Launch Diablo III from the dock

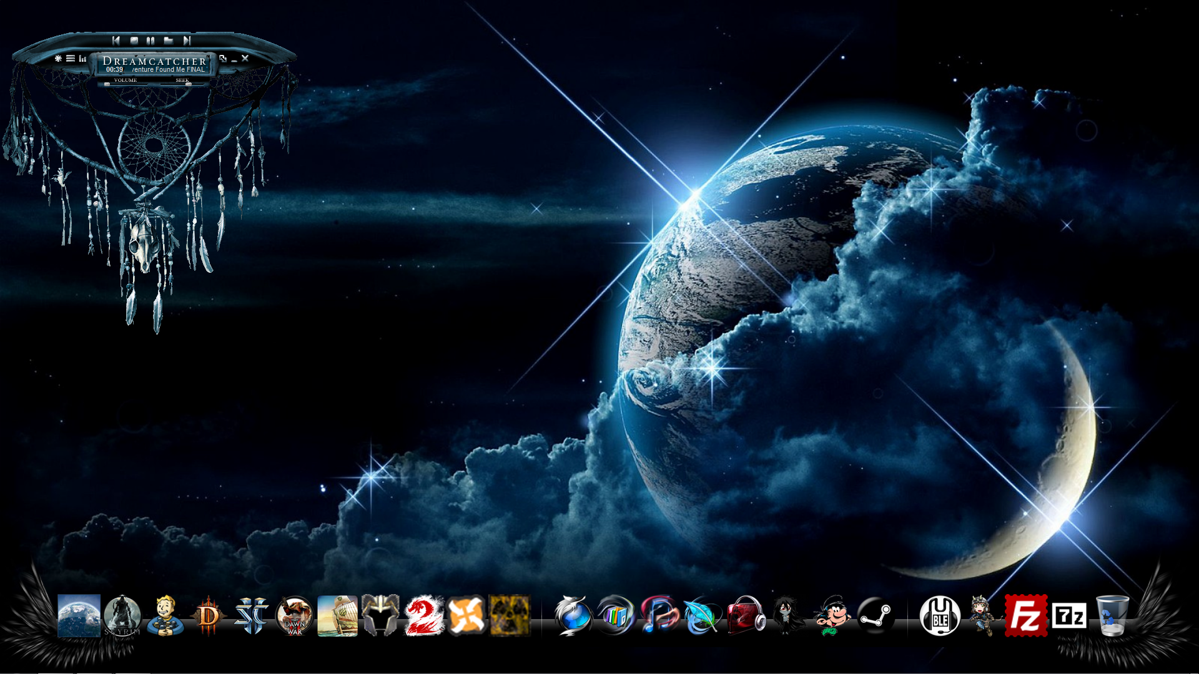coord(209,615)
